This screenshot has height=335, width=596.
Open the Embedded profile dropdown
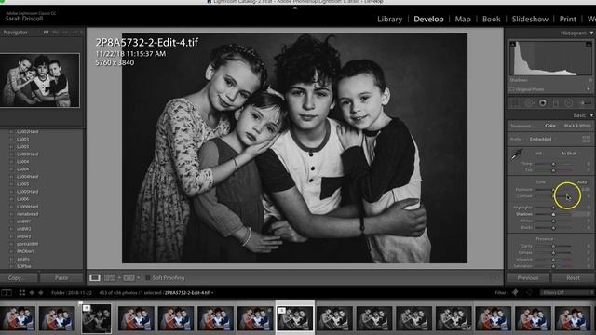coord(540,139)
